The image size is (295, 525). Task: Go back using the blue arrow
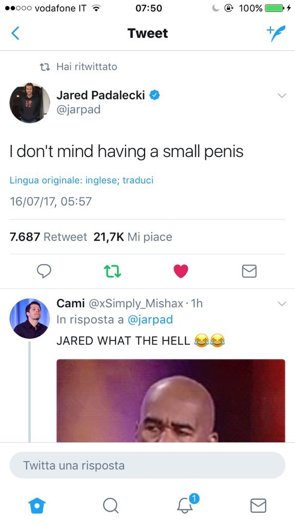[x=15, y=33]
